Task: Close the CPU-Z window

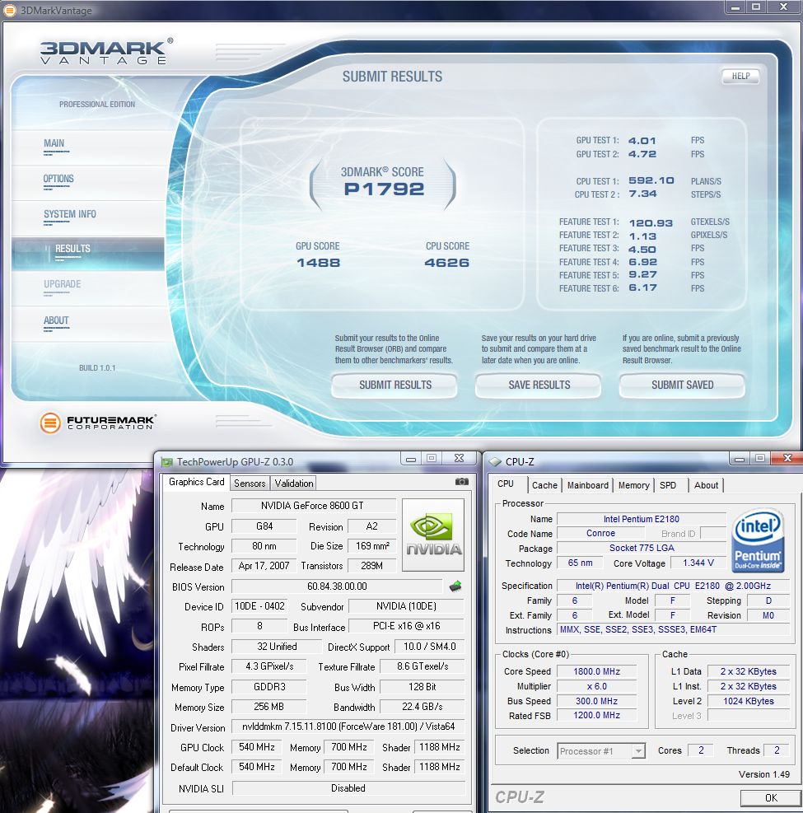Action: tap(787, 458)
